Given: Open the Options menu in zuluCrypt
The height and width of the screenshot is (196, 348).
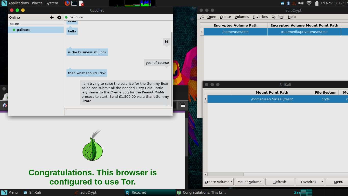Looking at the screenshot, I should coord(278,17).
